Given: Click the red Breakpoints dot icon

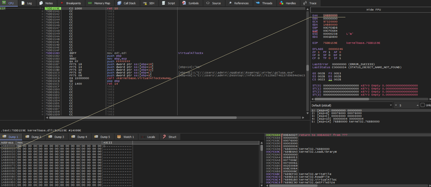Looking at the screenshot, I should [x=62, y=3].
